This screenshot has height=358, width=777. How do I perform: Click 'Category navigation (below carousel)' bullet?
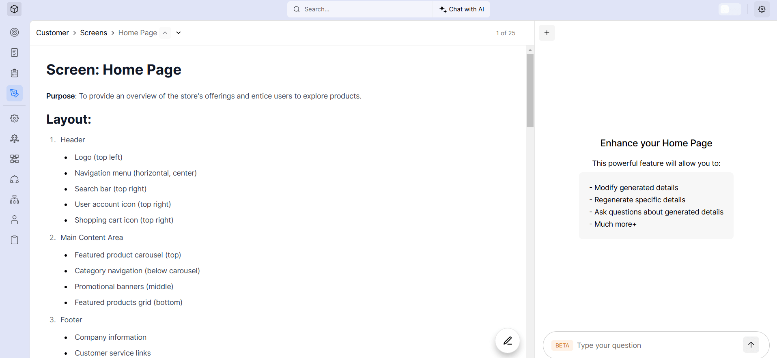[137, 271]
